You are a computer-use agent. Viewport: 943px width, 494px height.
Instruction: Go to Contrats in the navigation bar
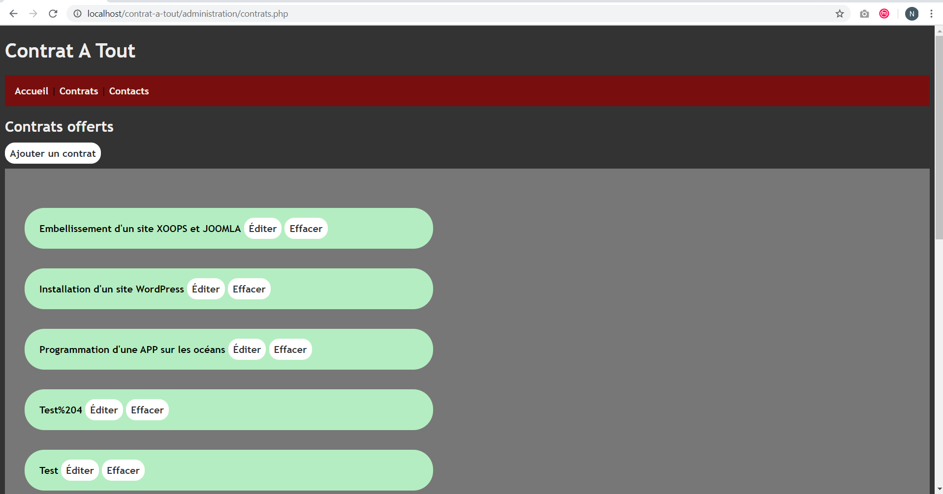pyautogui.click(x=79, y=91)
